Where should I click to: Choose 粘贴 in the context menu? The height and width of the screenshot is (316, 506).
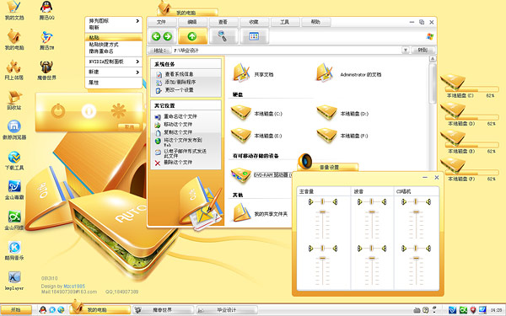point(113,37)
